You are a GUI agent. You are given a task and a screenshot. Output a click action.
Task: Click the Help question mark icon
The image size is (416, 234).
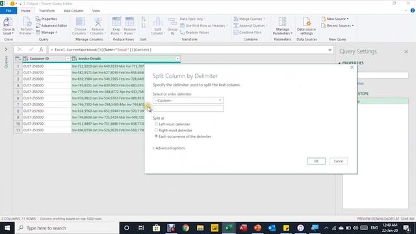[412, 10]
